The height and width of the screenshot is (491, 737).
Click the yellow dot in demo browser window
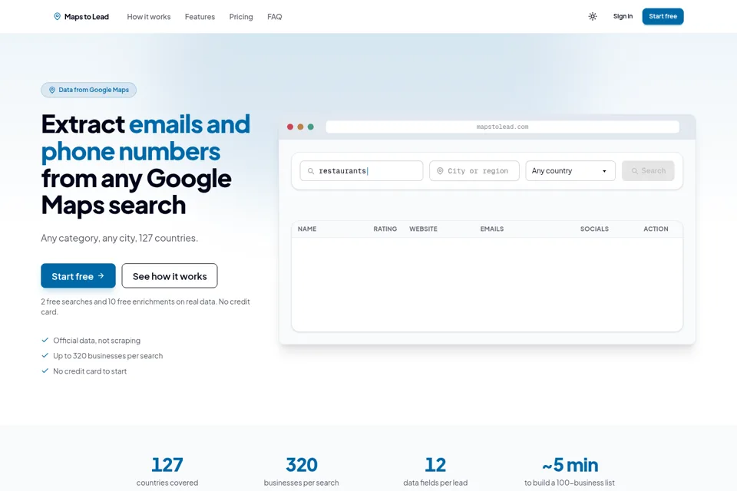tap(300, 127)
